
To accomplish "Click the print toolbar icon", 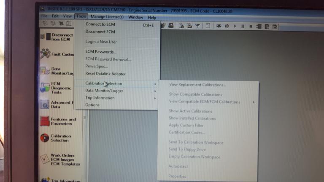I will 171,26.
